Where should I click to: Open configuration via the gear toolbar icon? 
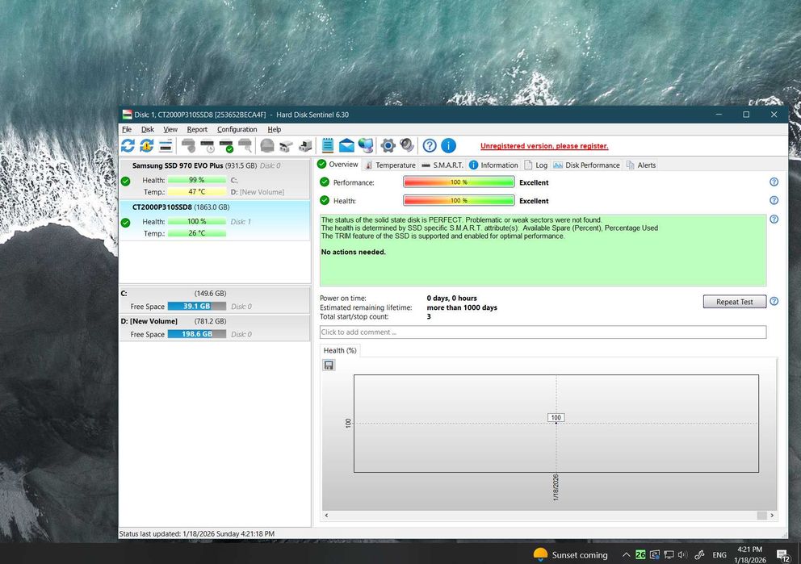388,146
